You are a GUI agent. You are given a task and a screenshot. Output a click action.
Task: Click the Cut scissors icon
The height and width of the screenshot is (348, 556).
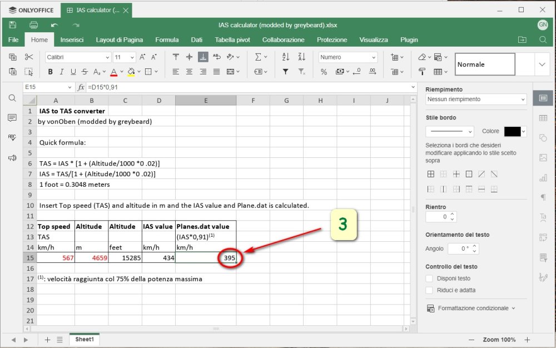29,57
